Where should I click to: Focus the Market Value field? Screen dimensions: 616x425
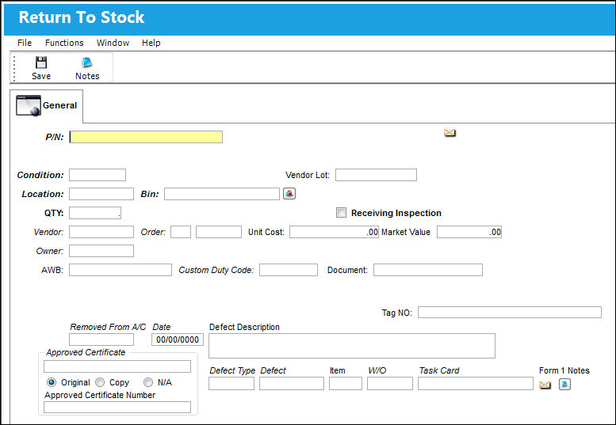469,232
